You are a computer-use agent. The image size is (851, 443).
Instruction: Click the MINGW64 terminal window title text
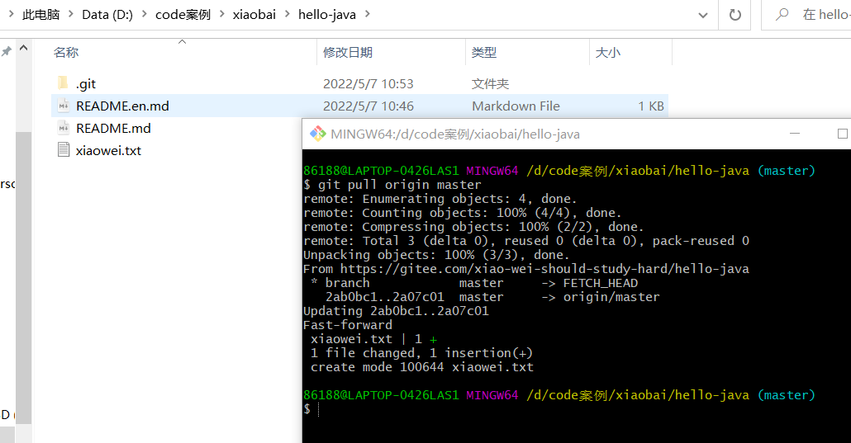tap(454, 134)
